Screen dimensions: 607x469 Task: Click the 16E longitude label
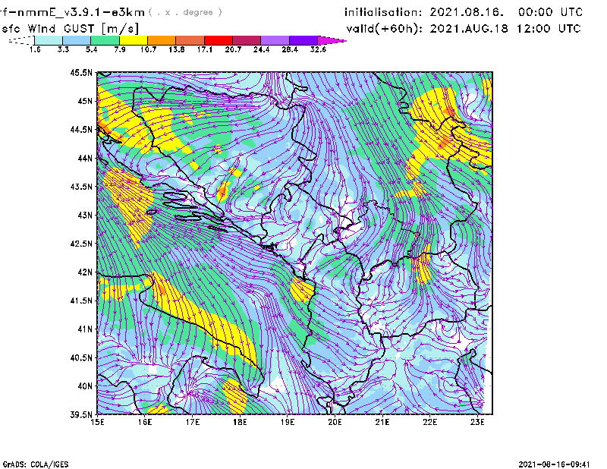pos(145,422)
